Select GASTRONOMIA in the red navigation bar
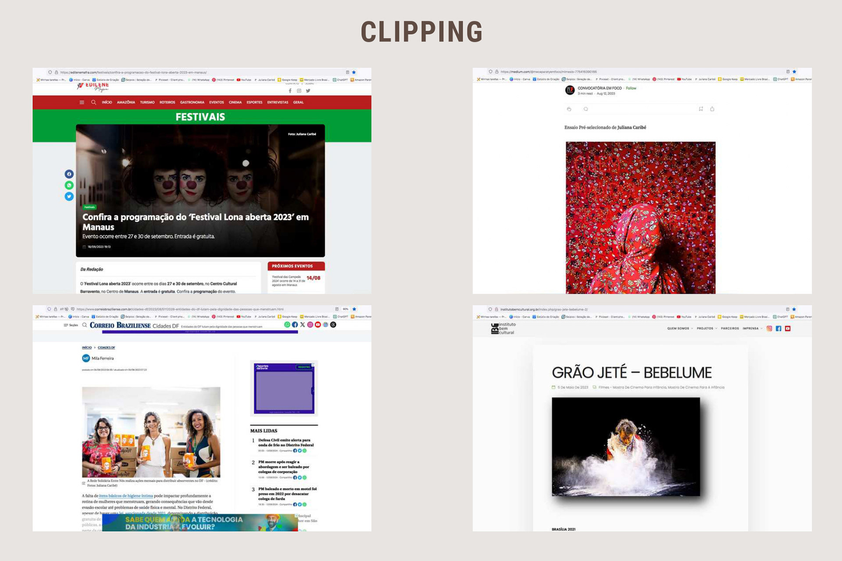842x561 pixels. [x=192, y=102]
